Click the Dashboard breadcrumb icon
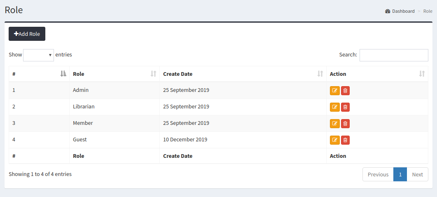This screenshot has height=197, width=437. (388, 12)
